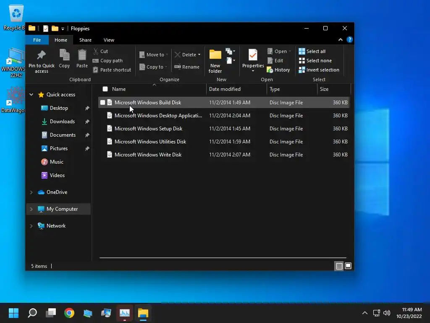Screen dimensions: 430x323
Task: Open Task View on taskbar
Action: (51, 313)
